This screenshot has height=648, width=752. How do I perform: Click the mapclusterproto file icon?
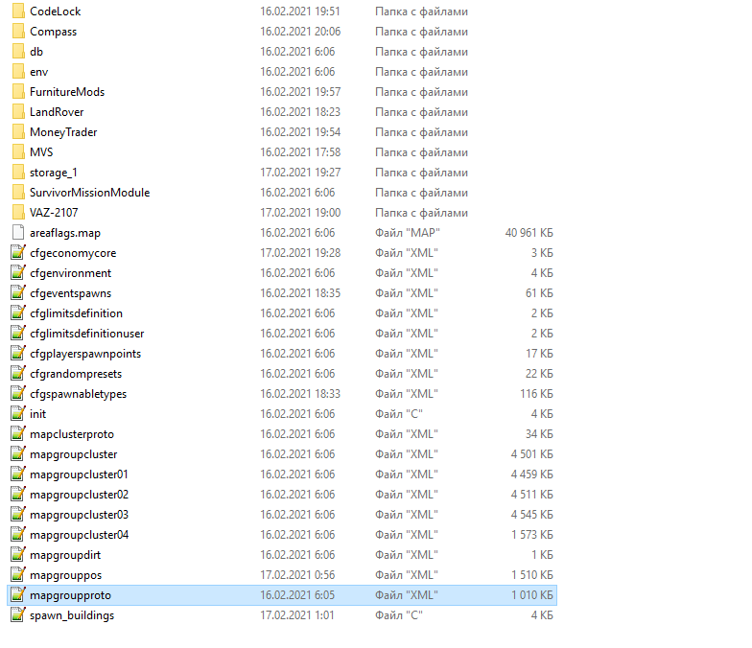point(18,433)
